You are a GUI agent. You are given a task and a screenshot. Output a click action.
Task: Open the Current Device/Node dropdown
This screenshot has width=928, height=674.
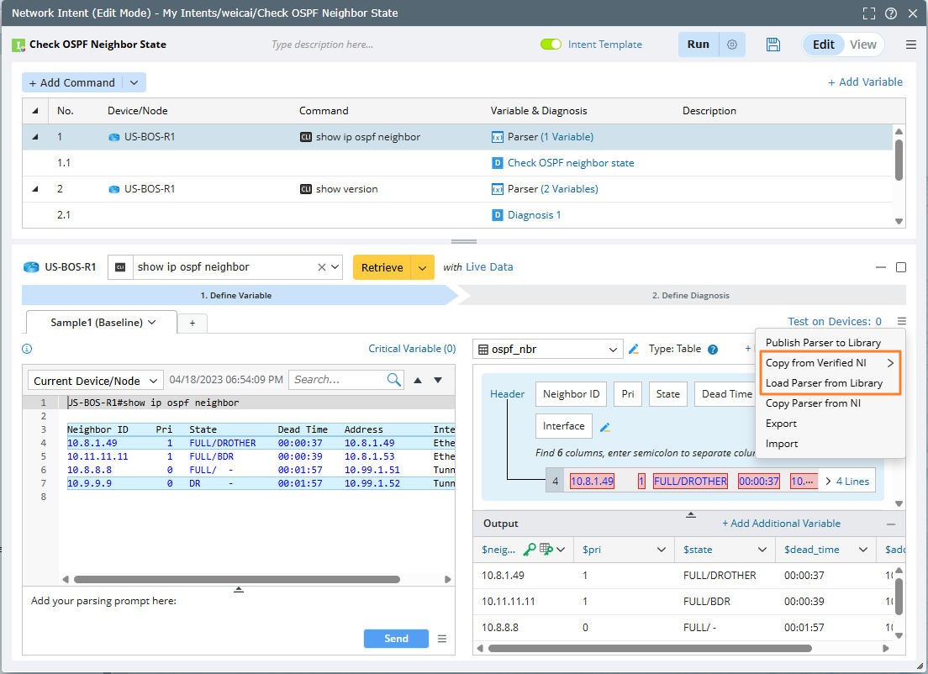click(95, 381)
